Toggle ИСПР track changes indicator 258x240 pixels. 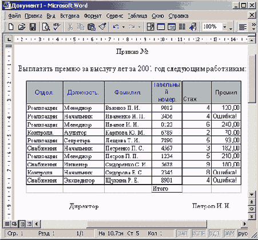click(199, 233)
